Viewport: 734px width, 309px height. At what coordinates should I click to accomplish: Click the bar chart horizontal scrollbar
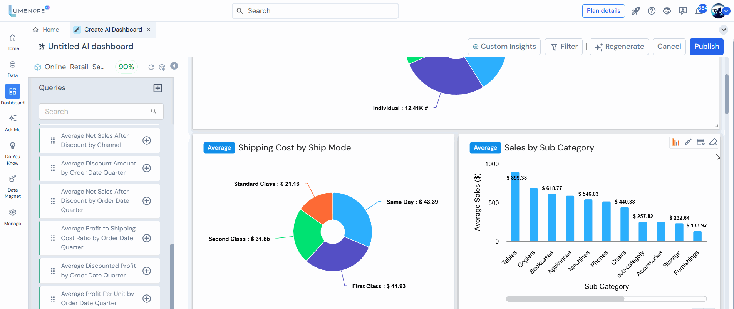point(565,299)
